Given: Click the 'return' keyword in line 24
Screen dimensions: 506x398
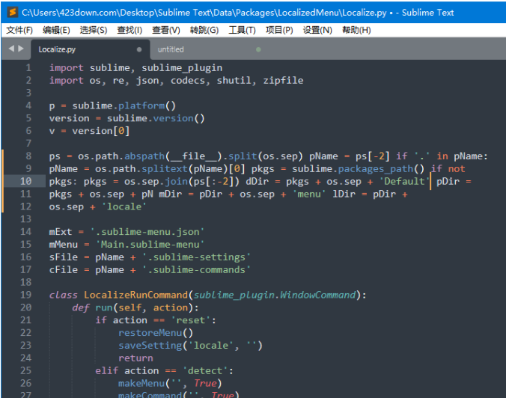Looking at the screenshot, I should (x=135, y=358).
